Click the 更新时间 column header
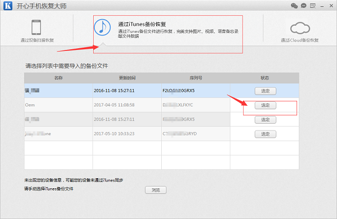Image resolution: width=337 pixels, height=219 pixels. point(127,78)
